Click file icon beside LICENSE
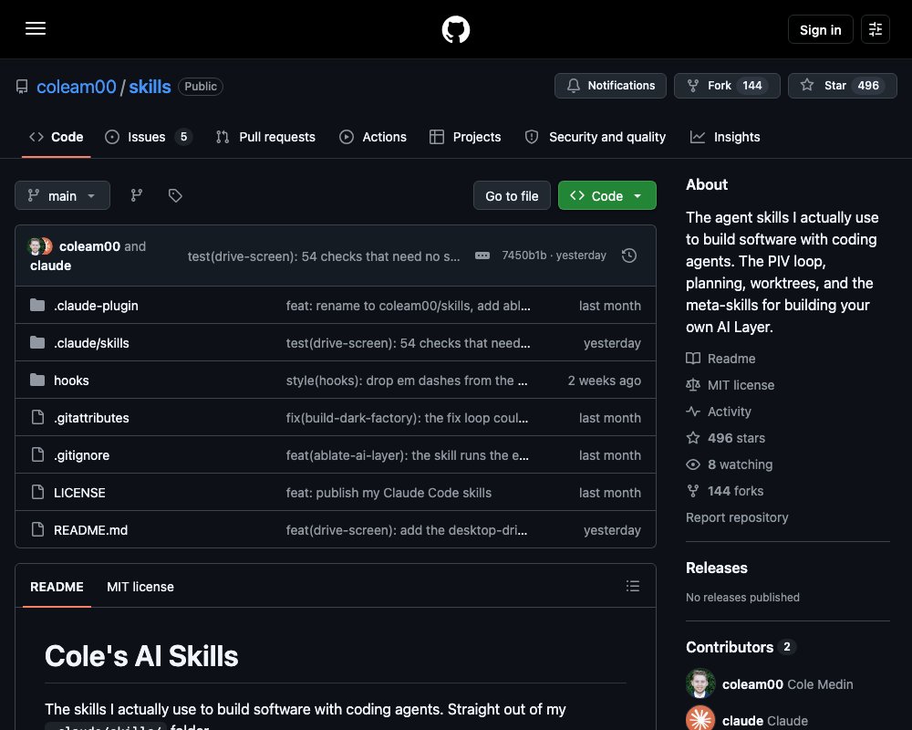This screenshot has width=912, height=730. tap(37, 492)
